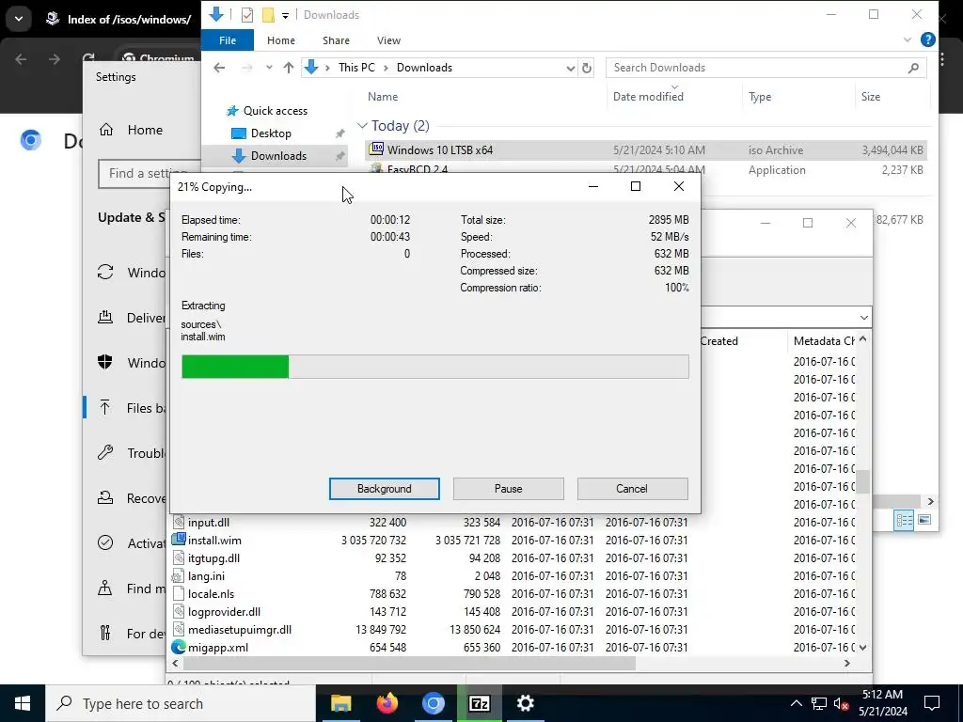Open recent locations dropdown in Explorer
The image size is (963, 722).
click(269, 68)
